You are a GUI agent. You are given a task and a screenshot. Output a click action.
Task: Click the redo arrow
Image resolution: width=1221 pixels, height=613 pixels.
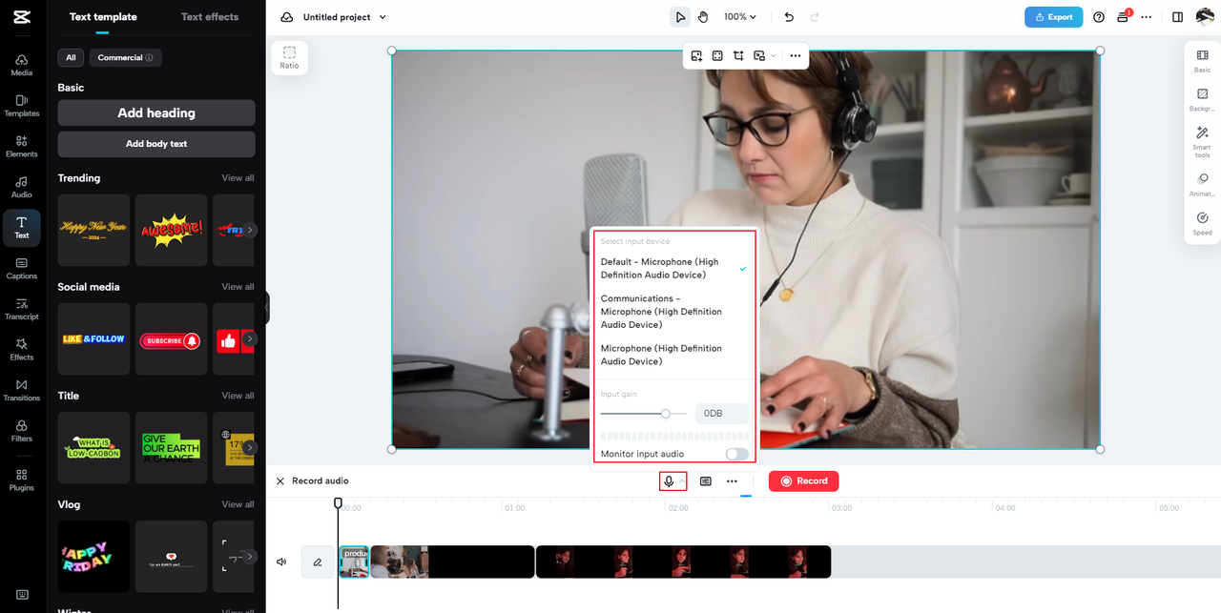[x=815, y=17]
